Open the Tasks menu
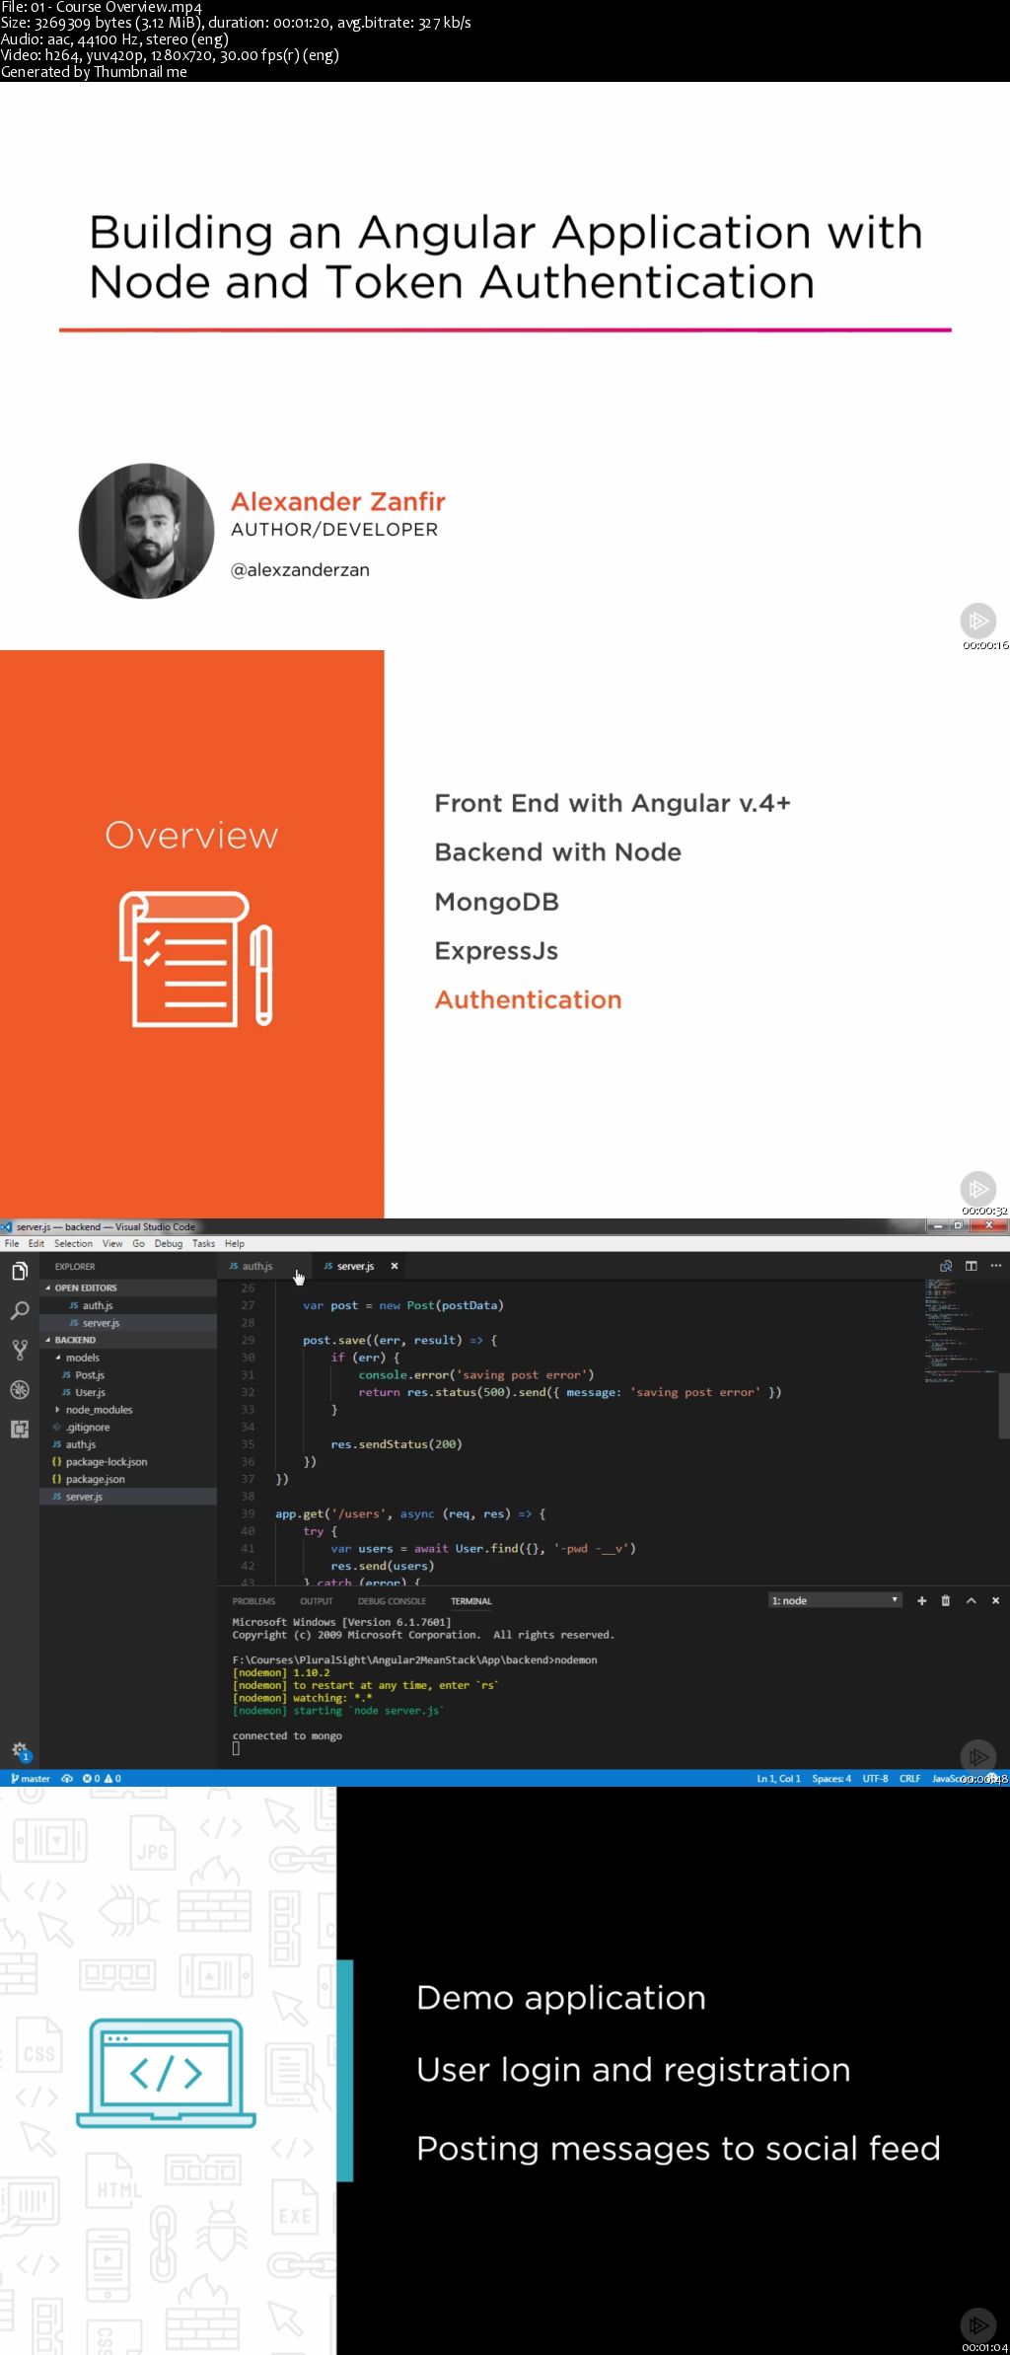 [x=203, y=1243]
